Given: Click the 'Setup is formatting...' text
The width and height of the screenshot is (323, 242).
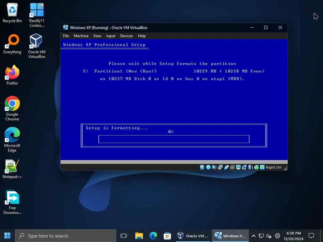Looking at the screenshot, I should tap(117, 128).
